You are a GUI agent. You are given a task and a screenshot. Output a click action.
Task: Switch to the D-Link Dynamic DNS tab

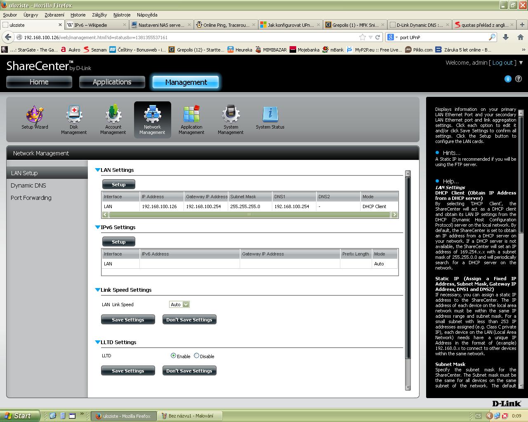[x=420, y=25]
